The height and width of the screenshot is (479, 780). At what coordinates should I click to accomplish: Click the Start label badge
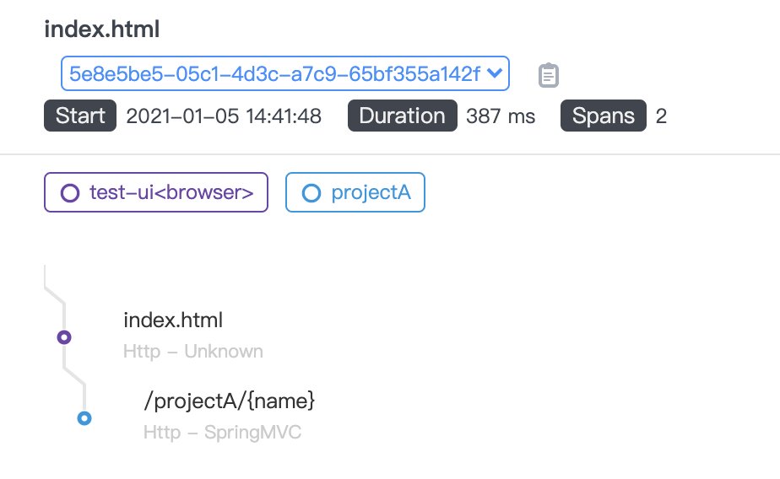coord(80,116)
